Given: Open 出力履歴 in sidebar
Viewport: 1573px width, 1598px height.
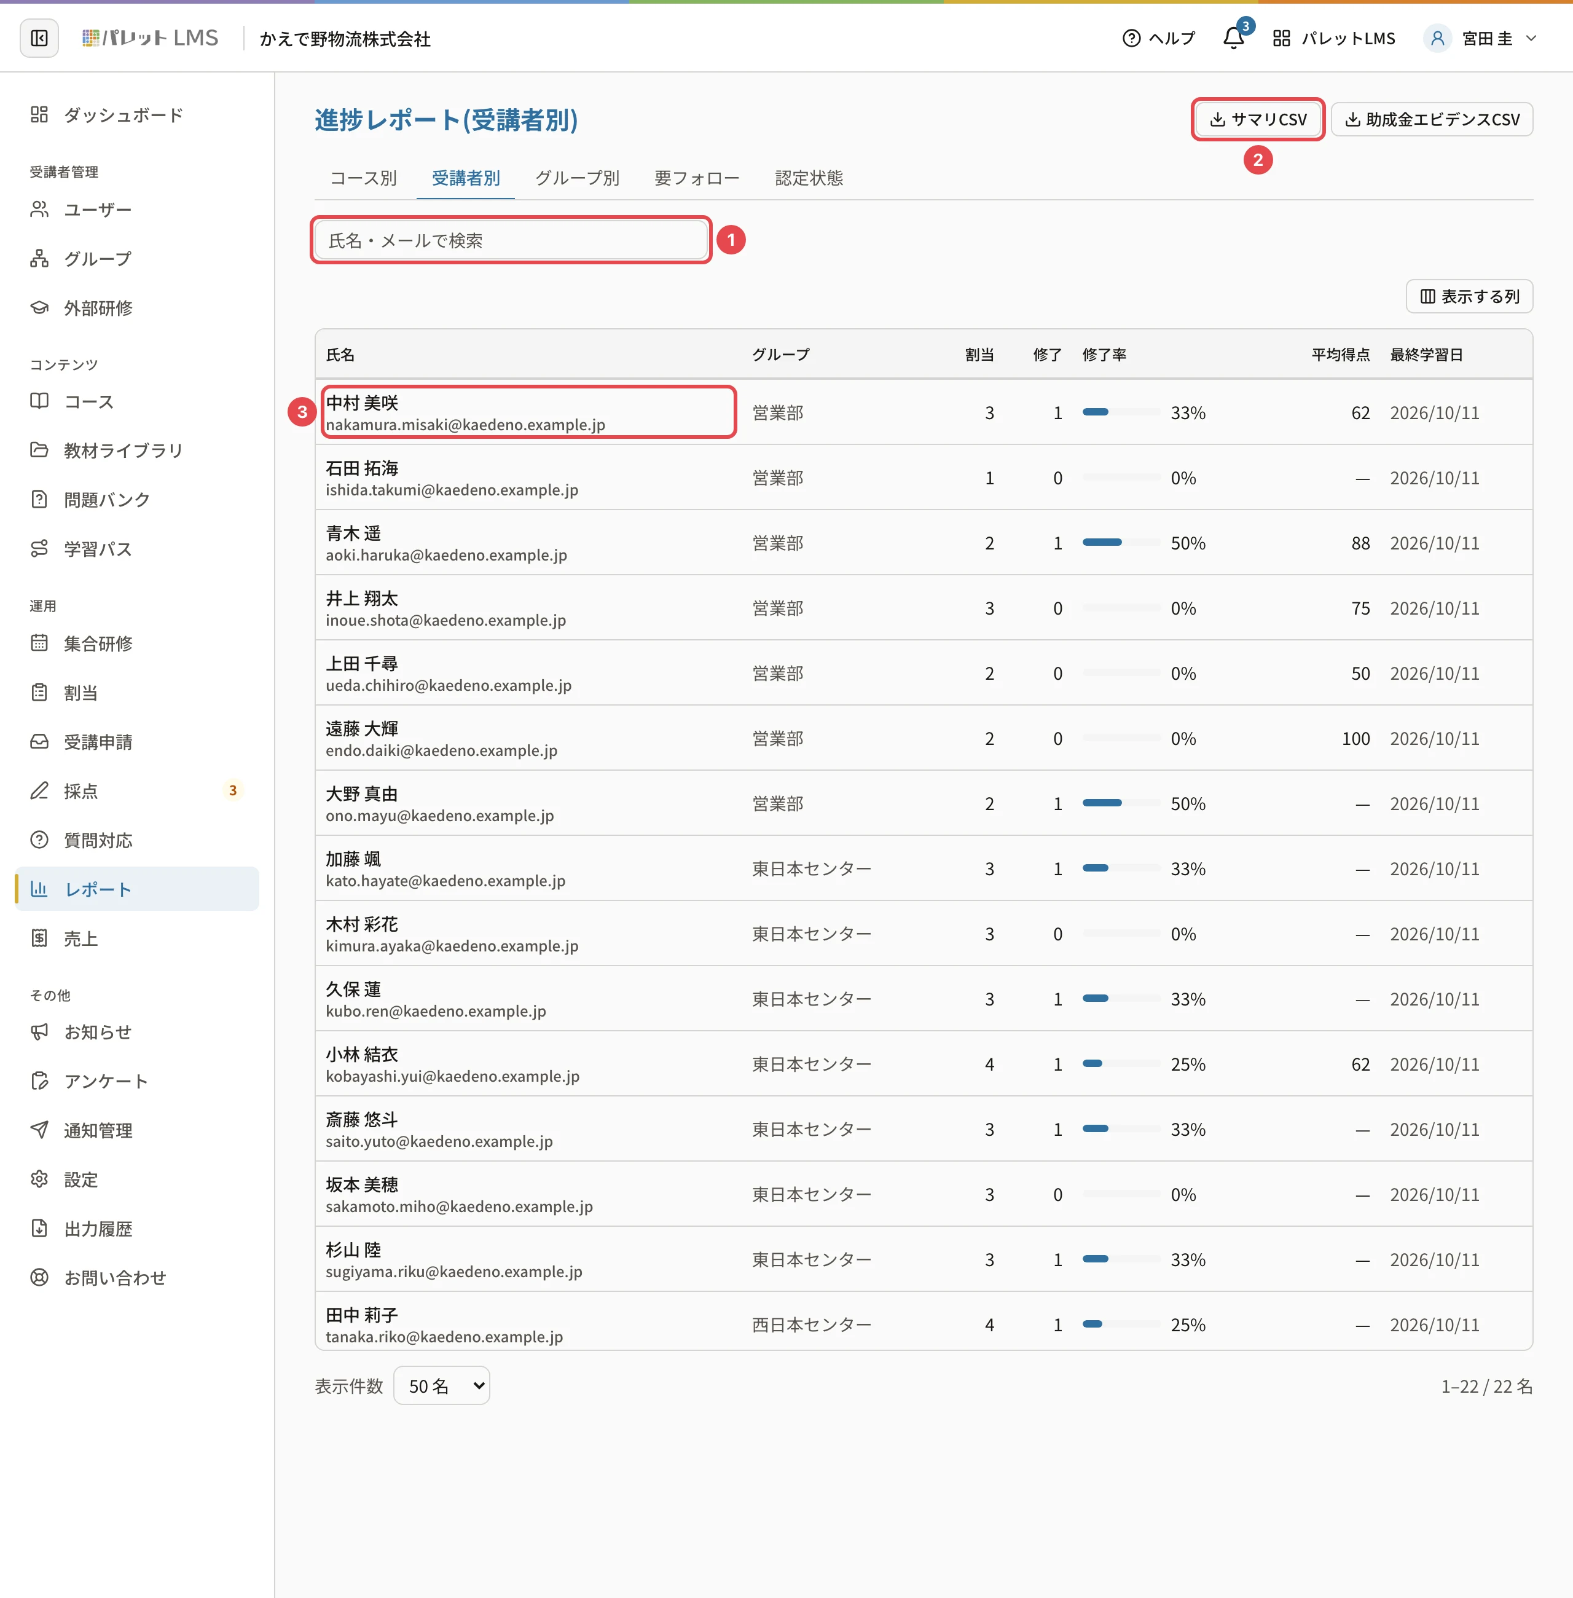Looking at the screenshot, I should (137, 1229).
